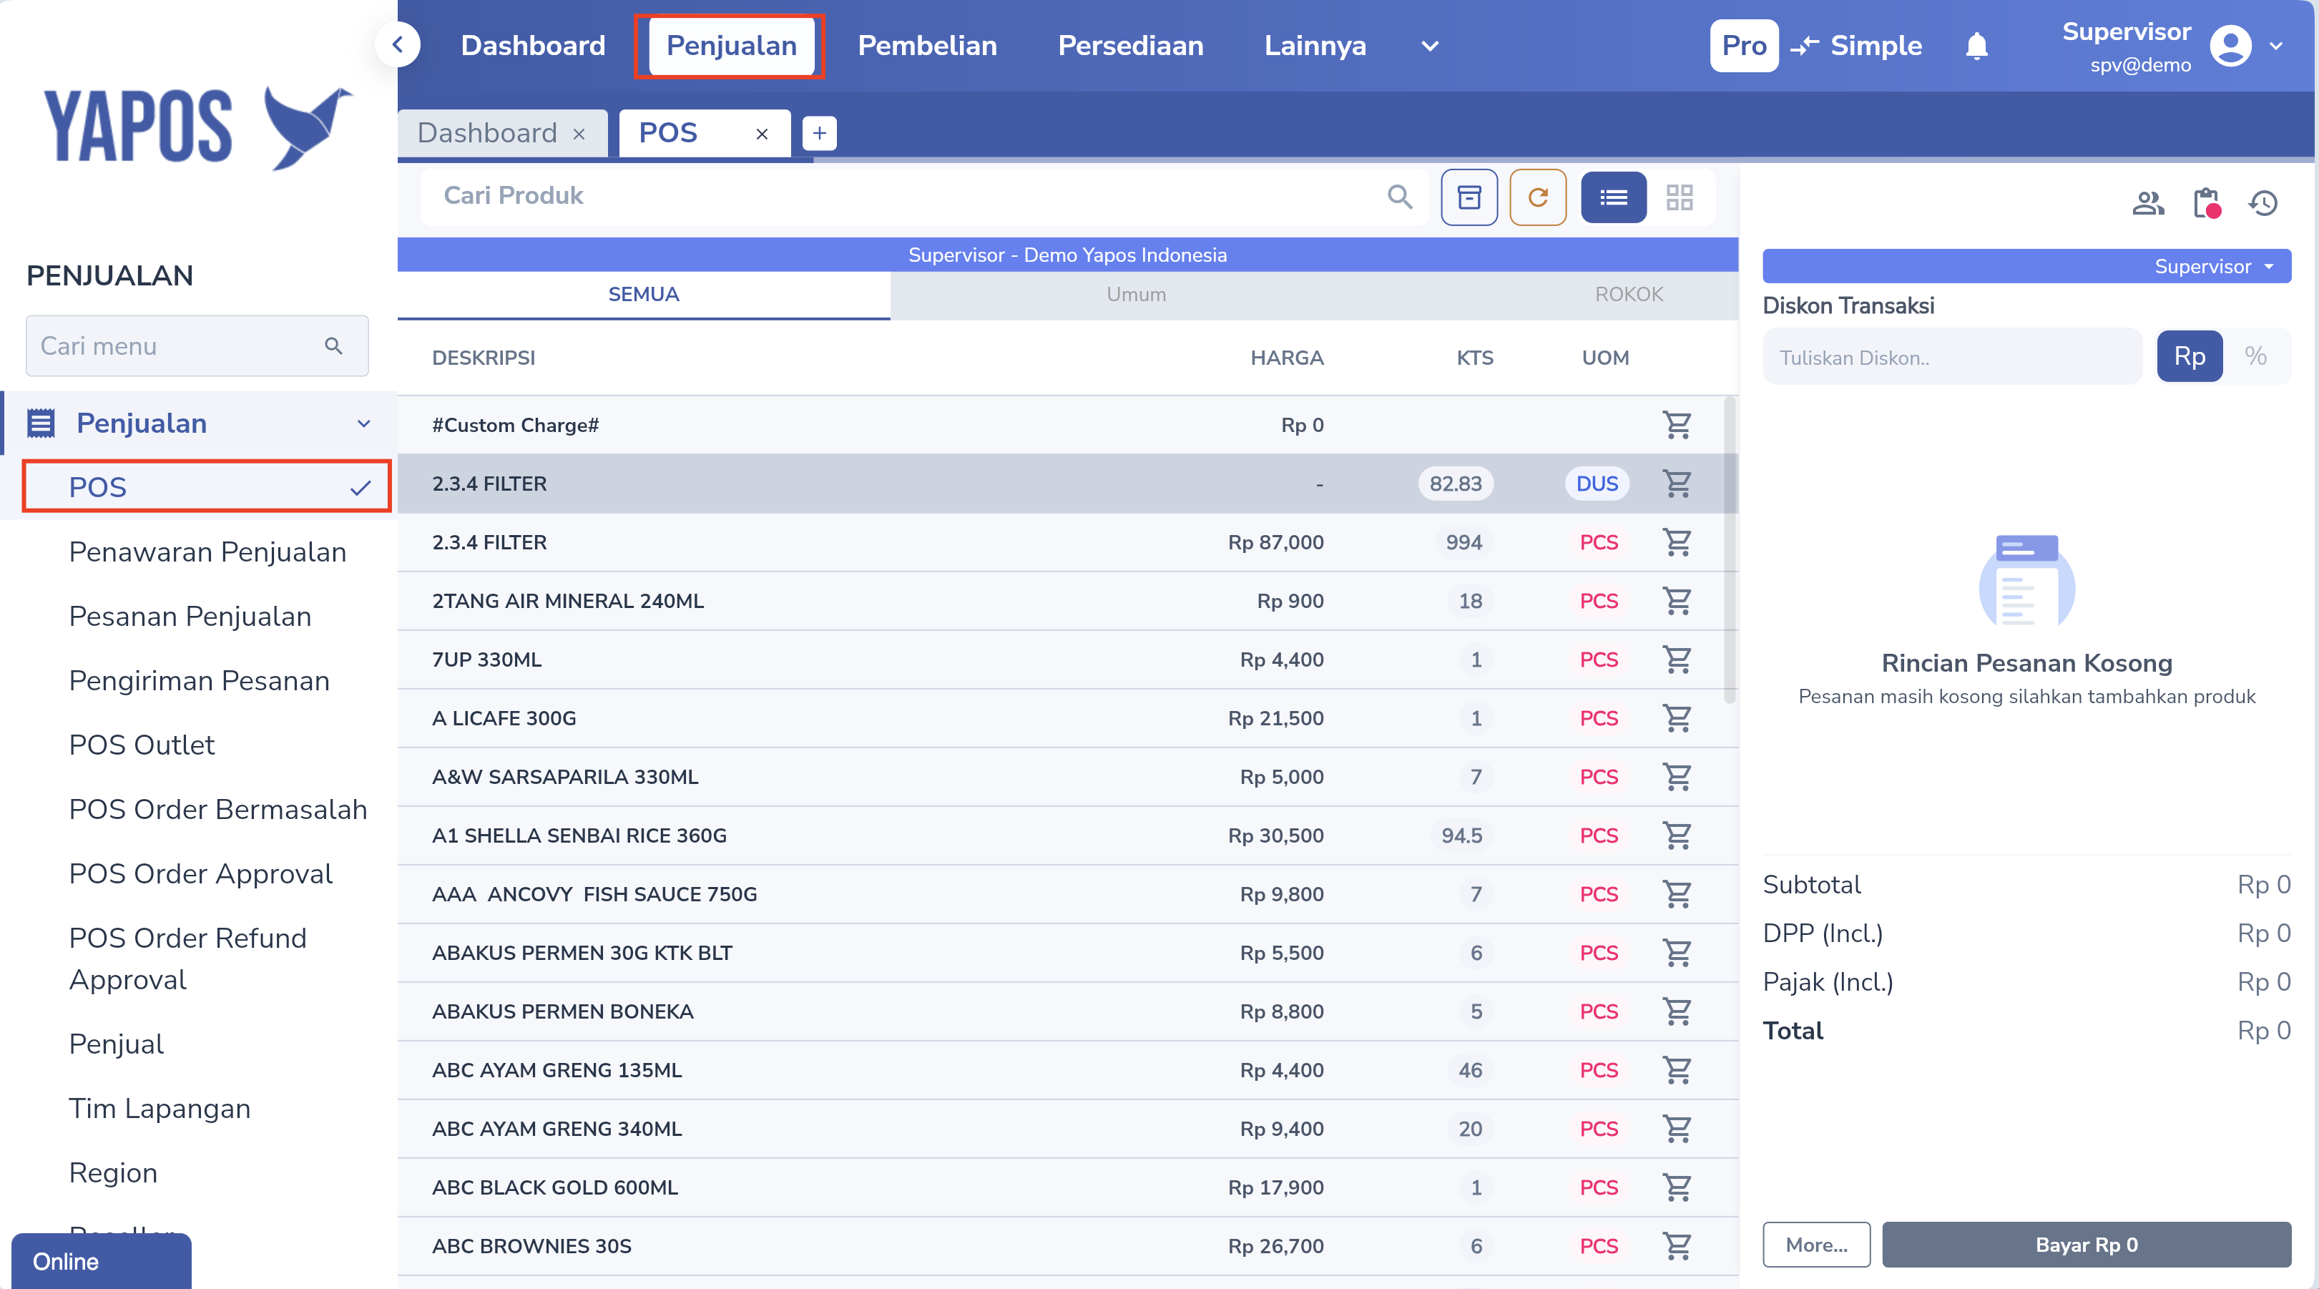Add 2.3.4 FILTER DUS to cart
The image size is (2319, 1289).
tap(1676, 484)
